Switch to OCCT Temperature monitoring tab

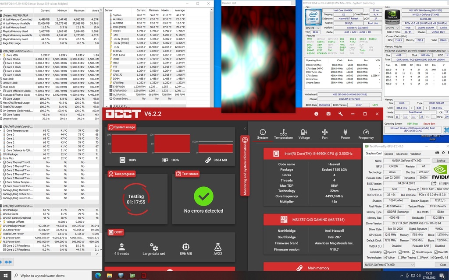283,134
